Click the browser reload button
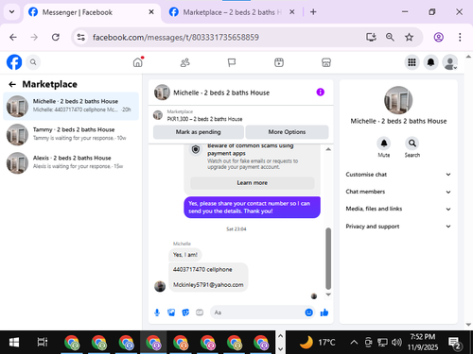The width and height of the screenshot is (473, 354). (56, 37)
